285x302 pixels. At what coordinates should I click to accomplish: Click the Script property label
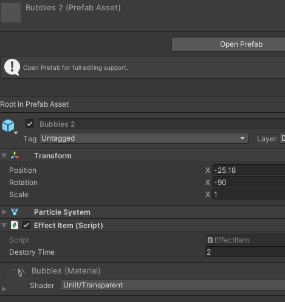tap(19, 240)
